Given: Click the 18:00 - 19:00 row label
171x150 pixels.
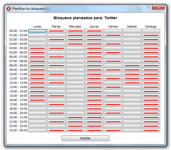Looking at the screenshot, I should (x=18, y=109).
